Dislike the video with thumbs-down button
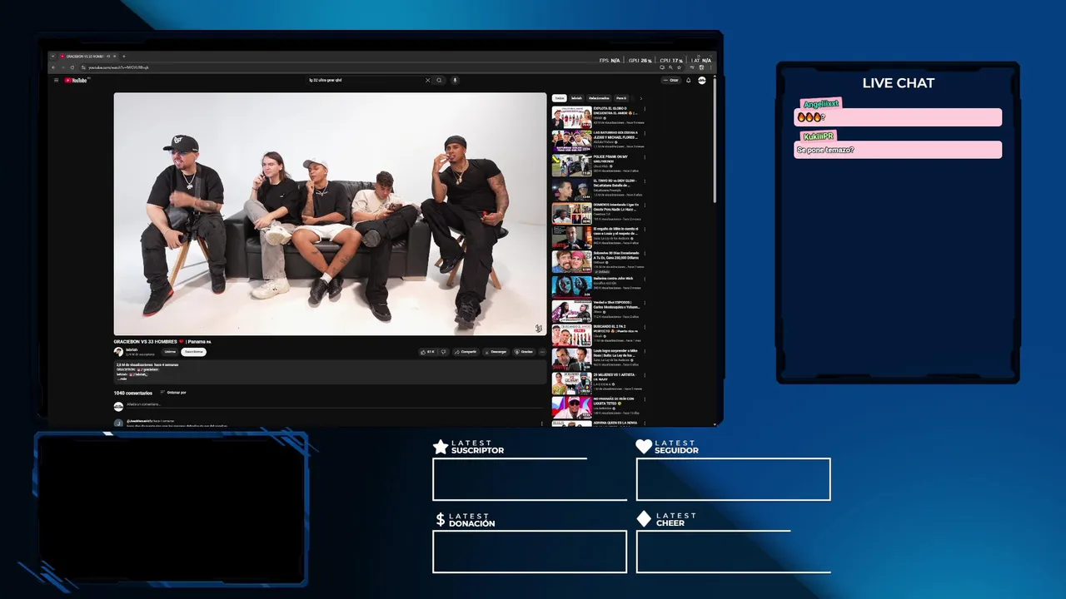The width and height of the screenshot is (1066, 599). [x=444, y=352]
